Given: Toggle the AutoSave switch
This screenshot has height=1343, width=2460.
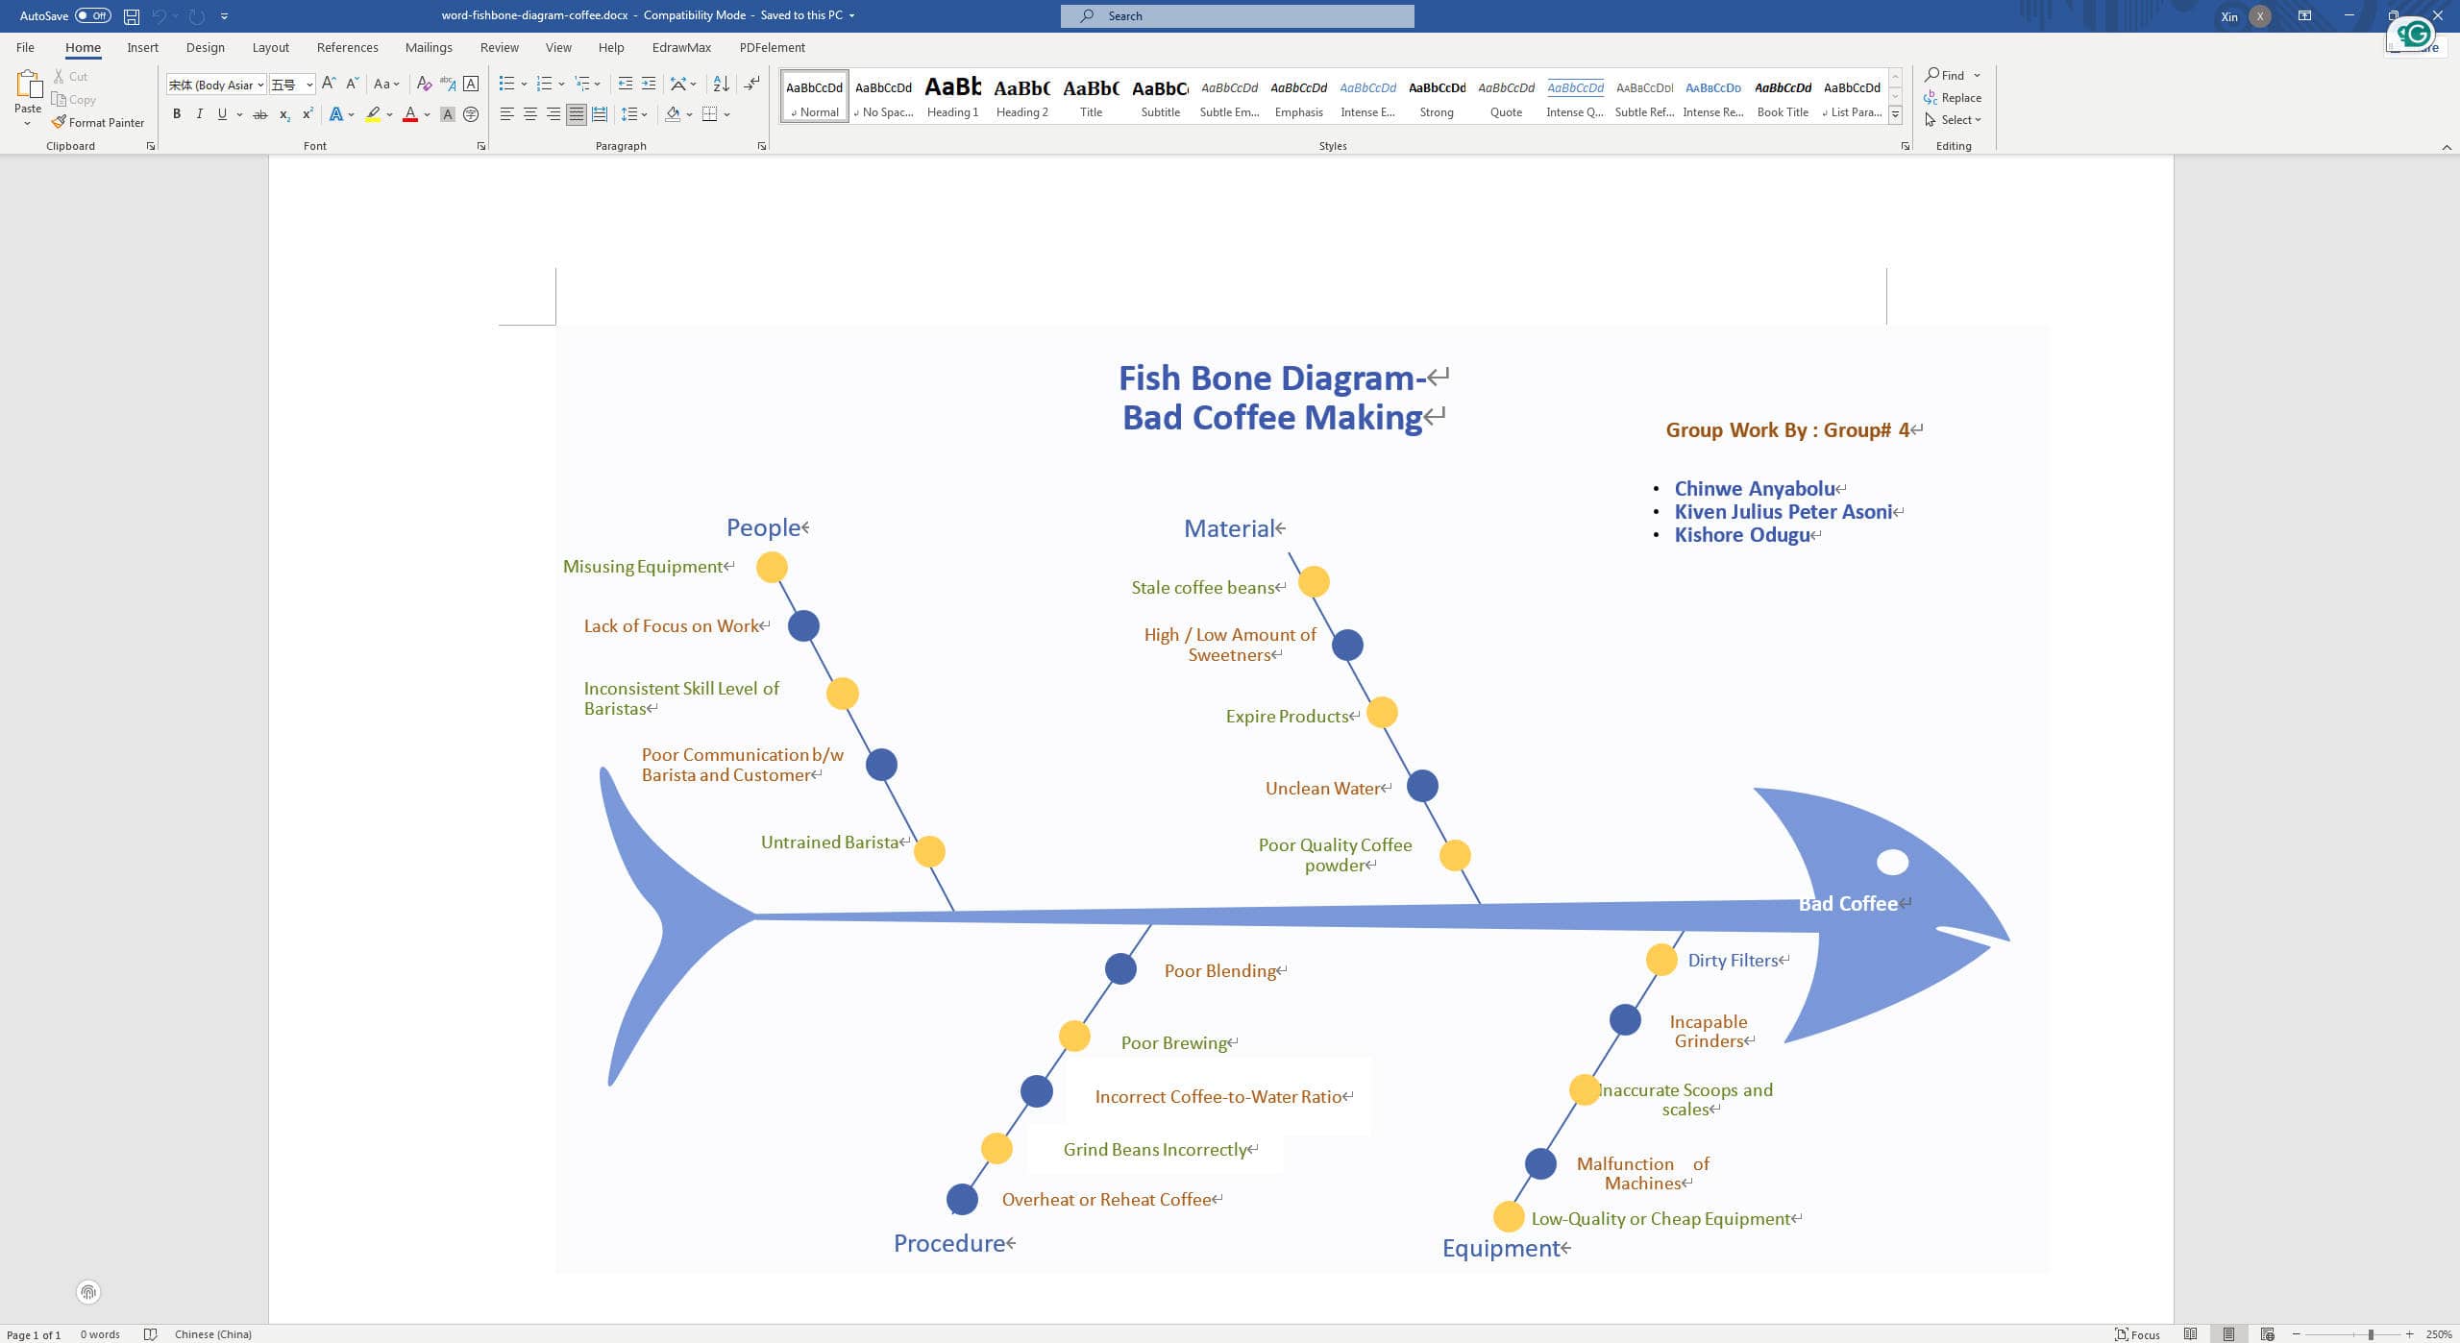Looking at the screenshot, I should click(93, 15).
